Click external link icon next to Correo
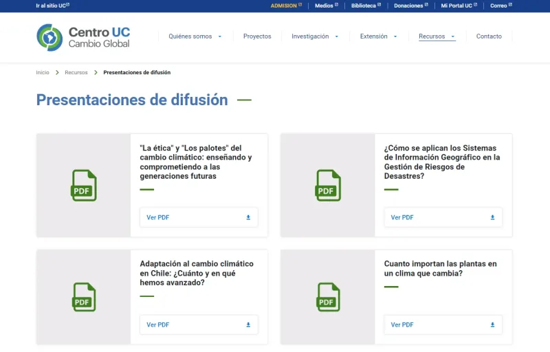 pyautogui.click(x=510, y=5)
